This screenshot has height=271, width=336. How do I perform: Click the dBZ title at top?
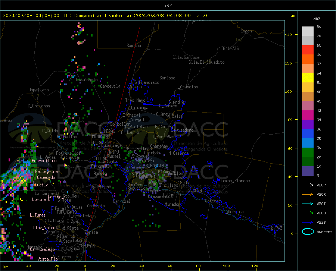click(x=168, y=6)
